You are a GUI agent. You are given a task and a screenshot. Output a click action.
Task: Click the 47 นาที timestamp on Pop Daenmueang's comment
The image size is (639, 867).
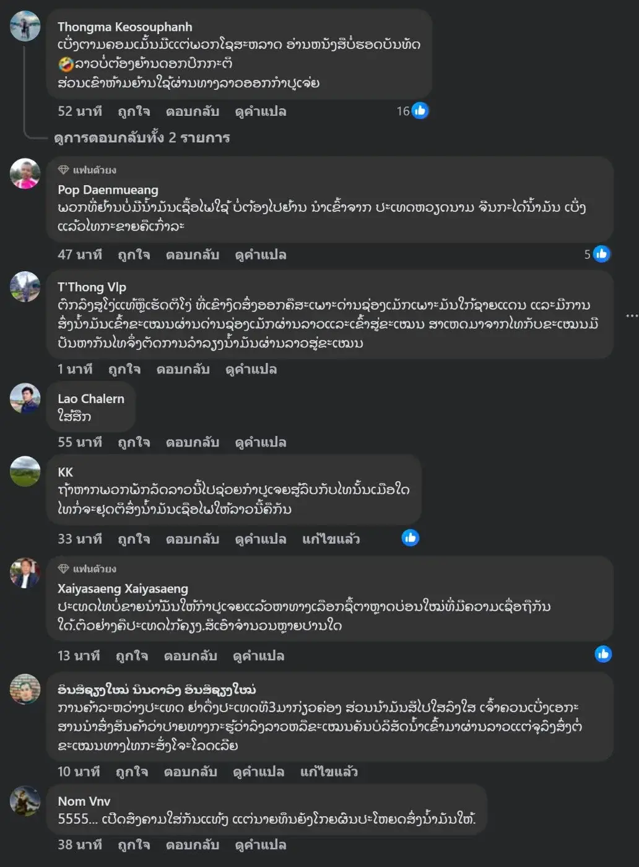click(x=80, y=255)
